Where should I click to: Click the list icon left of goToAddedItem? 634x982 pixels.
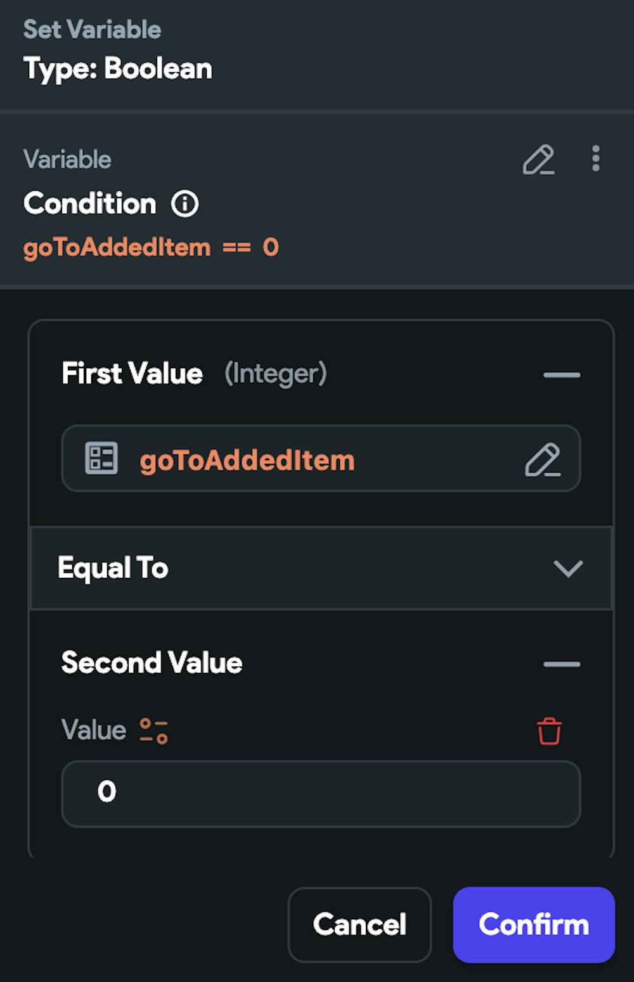(101, 458)
